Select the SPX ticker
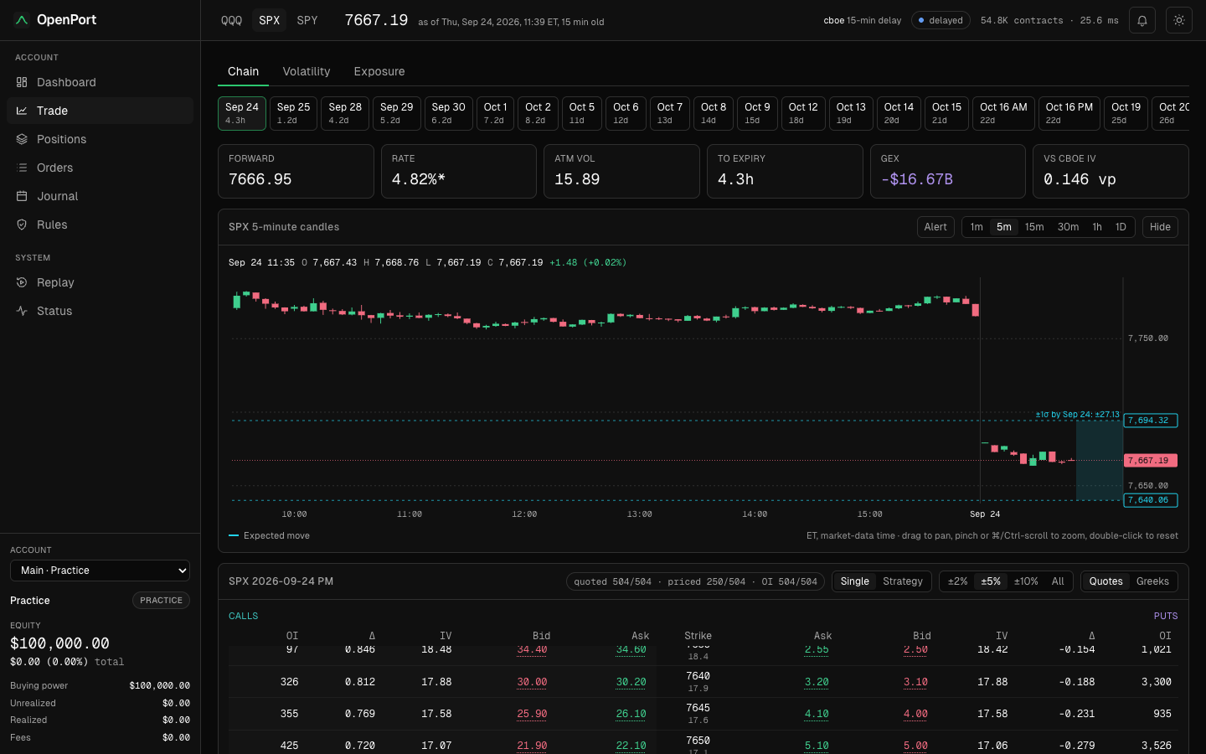1206x754 pixels. (x=270, y=20)
